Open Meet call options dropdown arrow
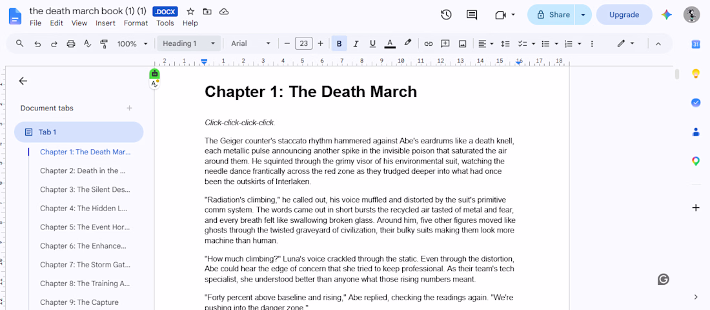The image size is (710, 310). click(513, 15)
